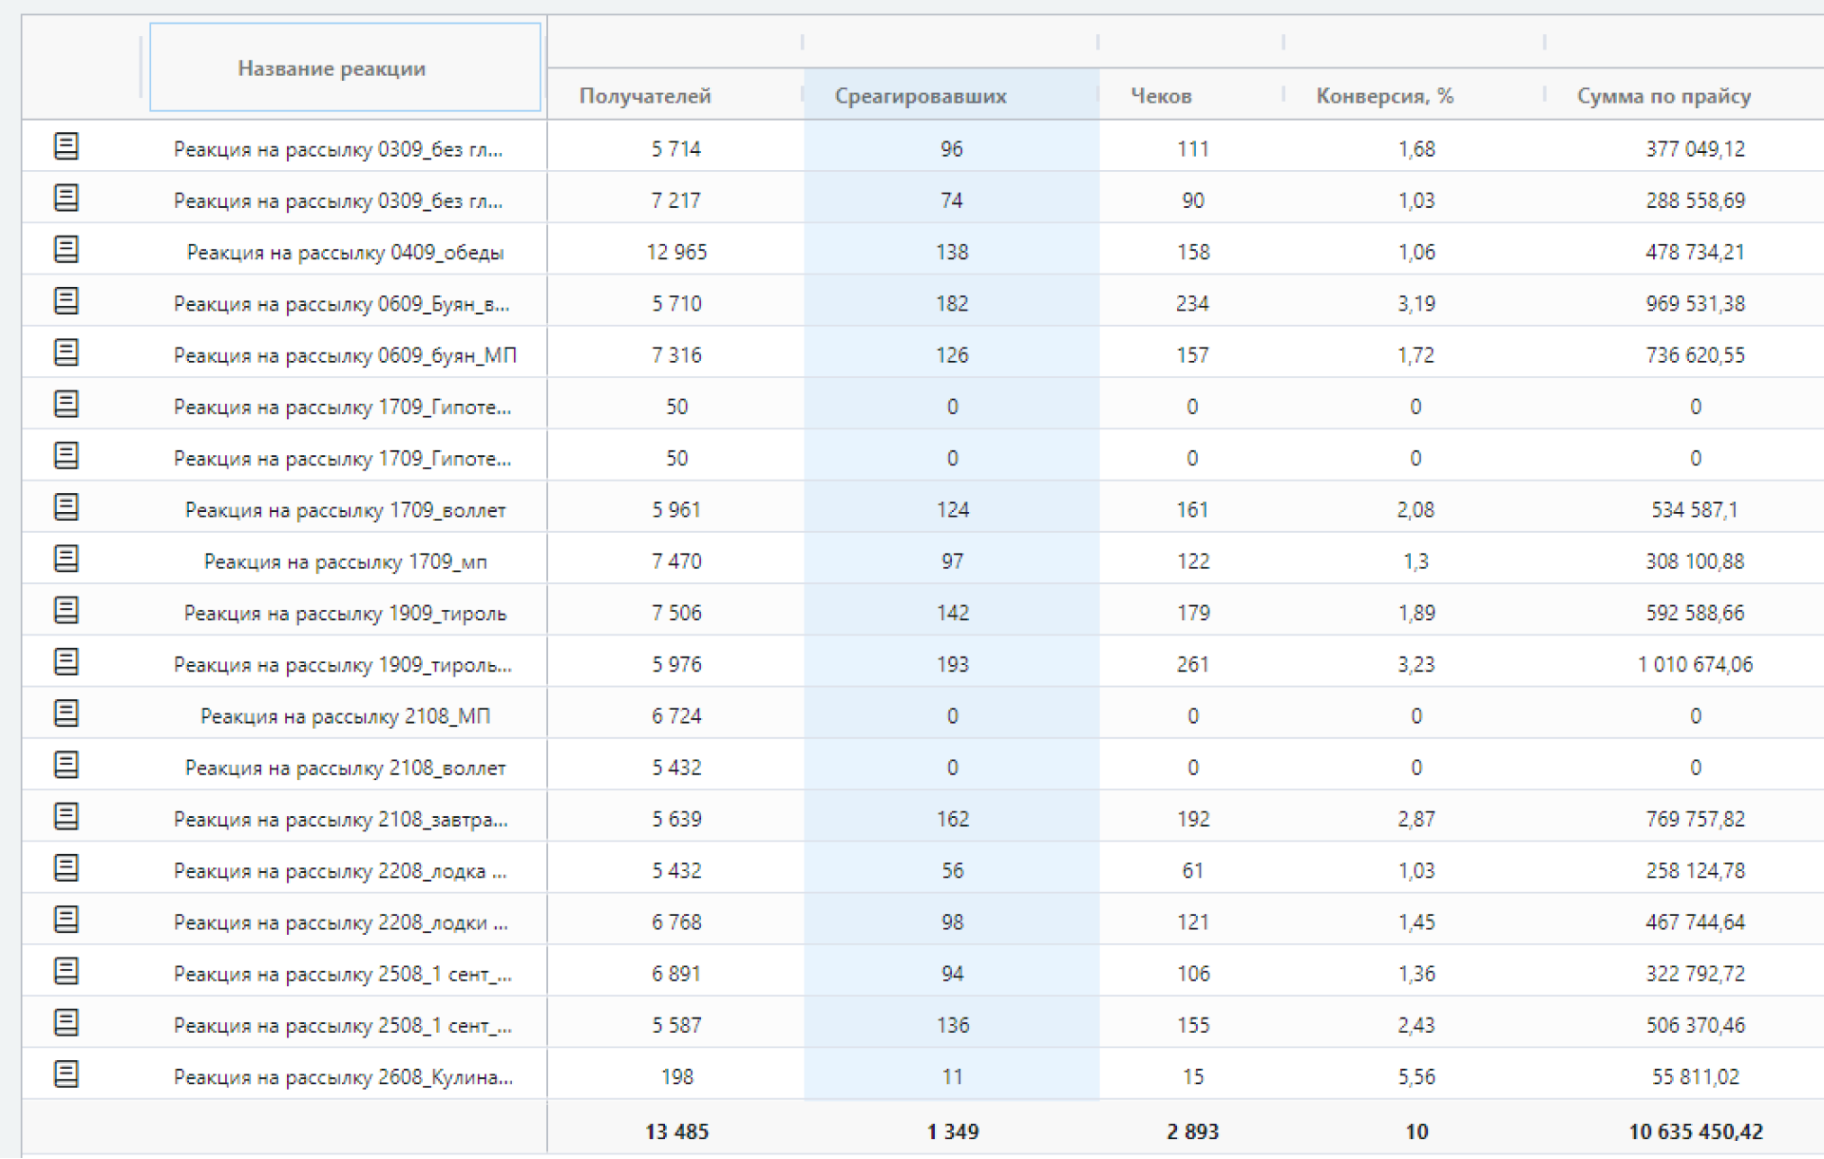The width and height of the screenshot is (1824, 1159).
Task: Select recipients cell value 12 965
Action: point(676,253)
